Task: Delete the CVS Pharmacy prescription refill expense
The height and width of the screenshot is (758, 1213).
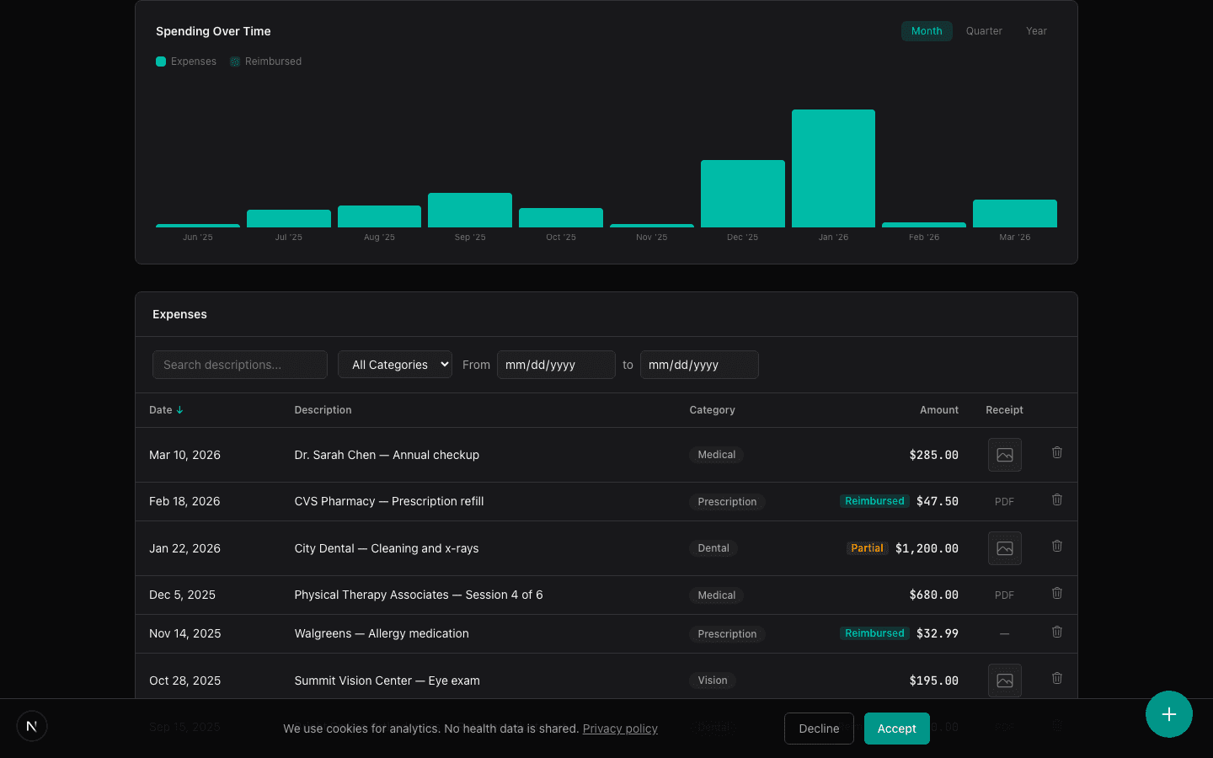Action: pos(1057,500)
